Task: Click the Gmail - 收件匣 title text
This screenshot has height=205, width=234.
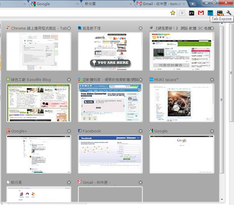Action: (x=96, y=182)
